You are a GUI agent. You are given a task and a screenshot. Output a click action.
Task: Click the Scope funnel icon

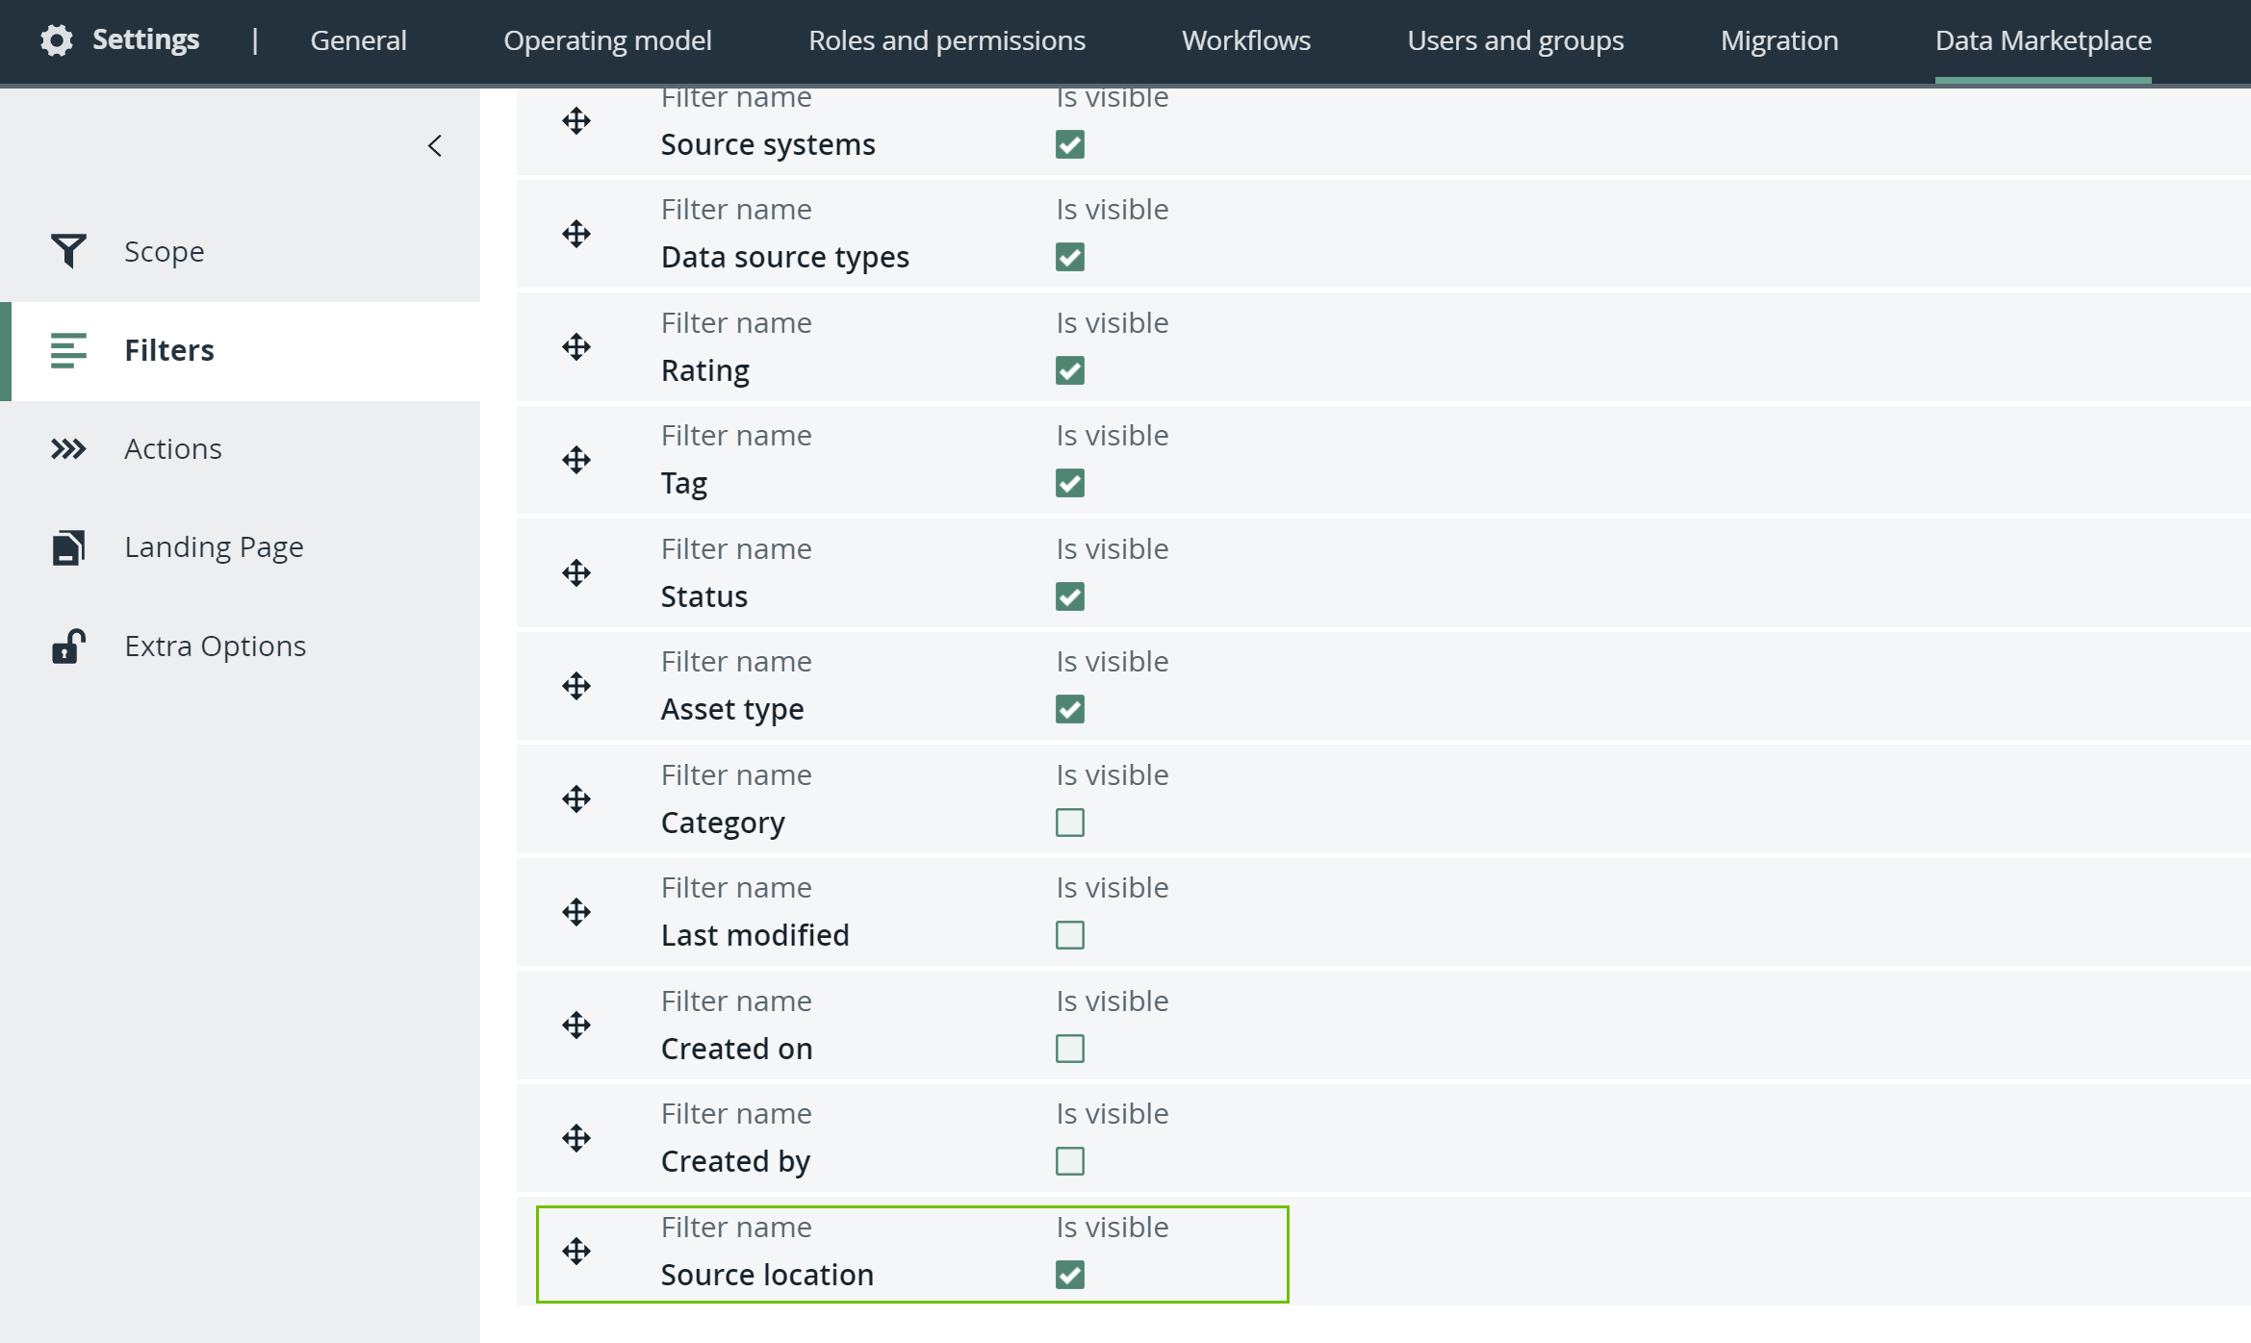(x=68, y=251)
